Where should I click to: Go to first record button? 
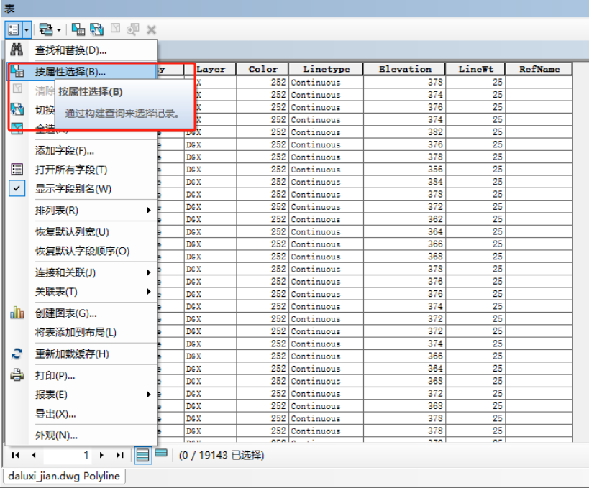pos(15,455)
